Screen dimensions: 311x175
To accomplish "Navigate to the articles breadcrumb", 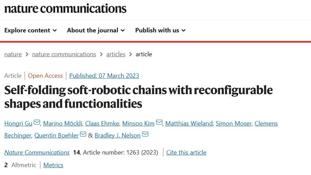I will click(116, 54).
